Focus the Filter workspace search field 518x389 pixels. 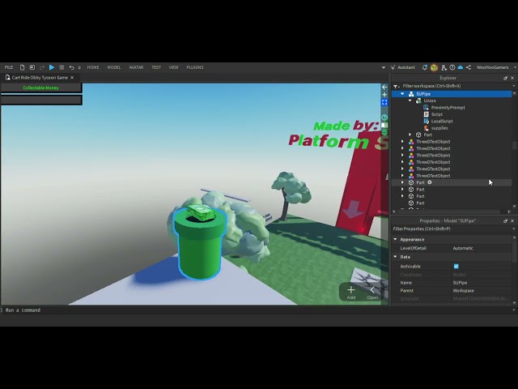(456, 86)
